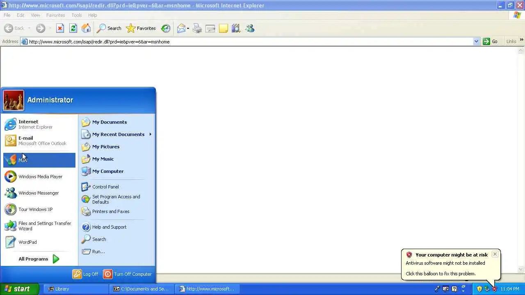The width and height of the screenshot is (525, 295).
Task: Open My Documents folder
Action: coord(116,122)
